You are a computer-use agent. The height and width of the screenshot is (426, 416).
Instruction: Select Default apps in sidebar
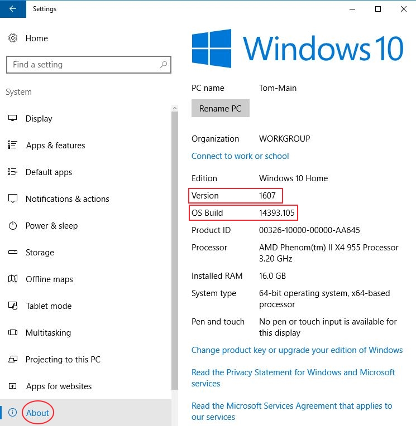49,172
